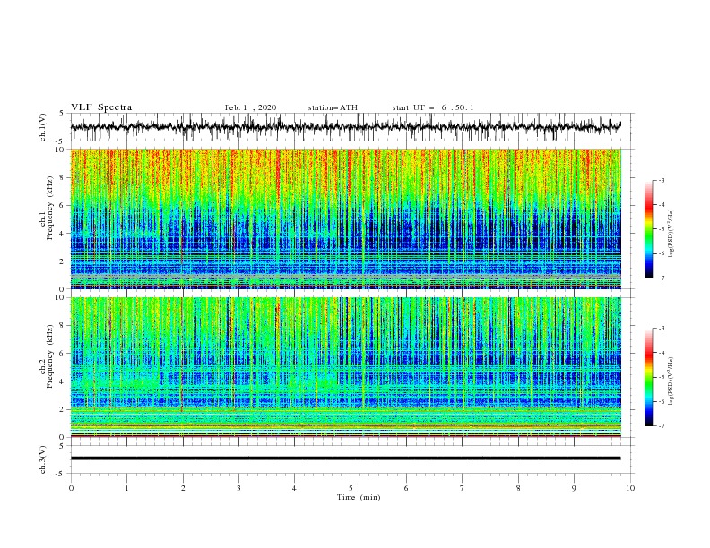Select the log(PSD) label beside ch.1 colorbar
Screen dimensions: 710x548
click(x=672, y=234)
